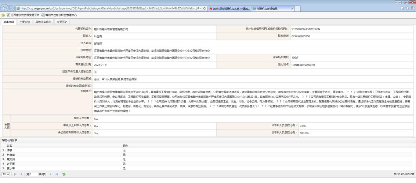The width and height of the screenshot is (416, 183).
Task: Click the 显示1到5,共5记录 status text
Action: [x=404, y=174]
